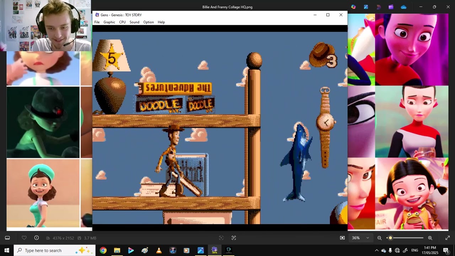This screenshot has height=256, width=455.
Task: Show hidden system tray icons
Action: [x=377, y=250]
